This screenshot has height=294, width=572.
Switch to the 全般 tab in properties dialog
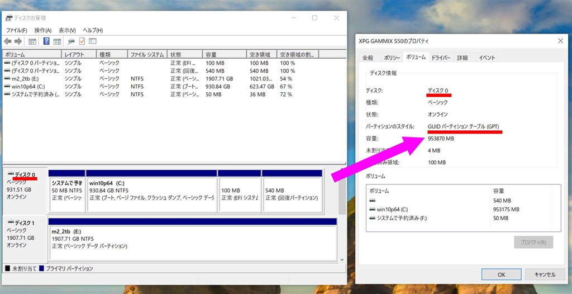click(368, 58)
